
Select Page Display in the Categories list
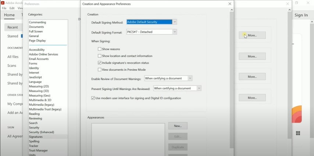tap(37, 41)
